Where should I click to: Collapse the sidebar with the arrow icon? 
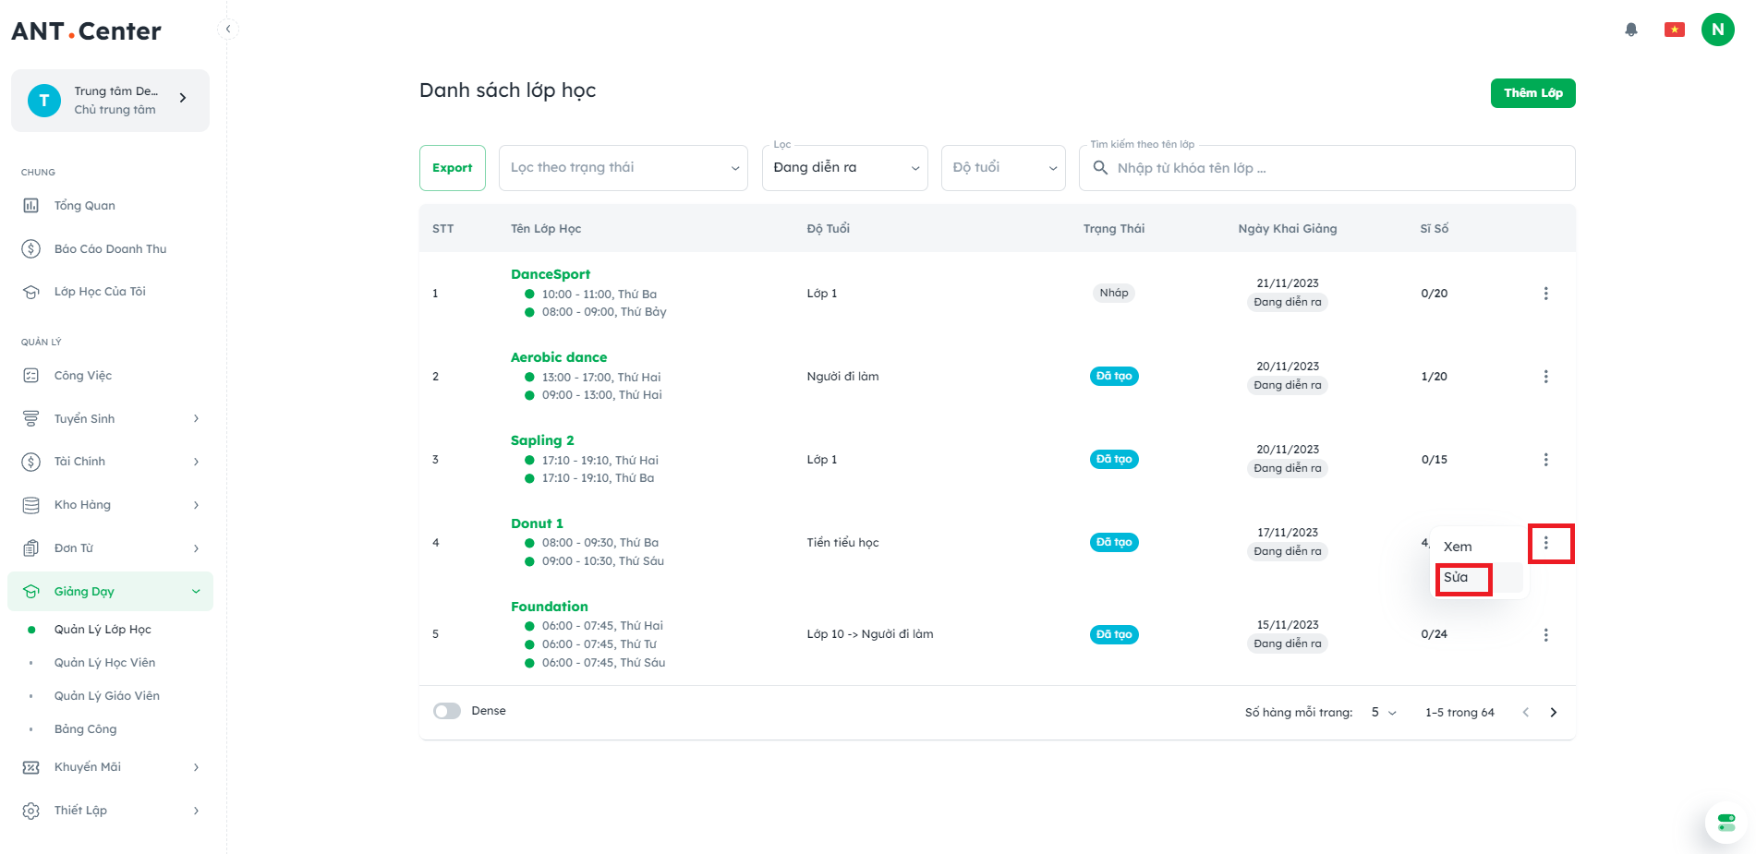click(x=228, y=30)
